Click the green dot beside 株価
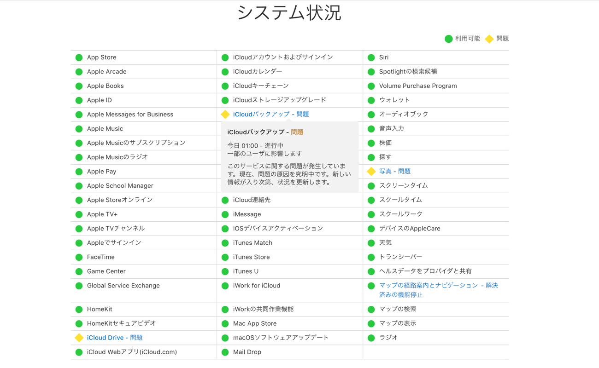Screen dimensions: 599x368 pos(371,143)
